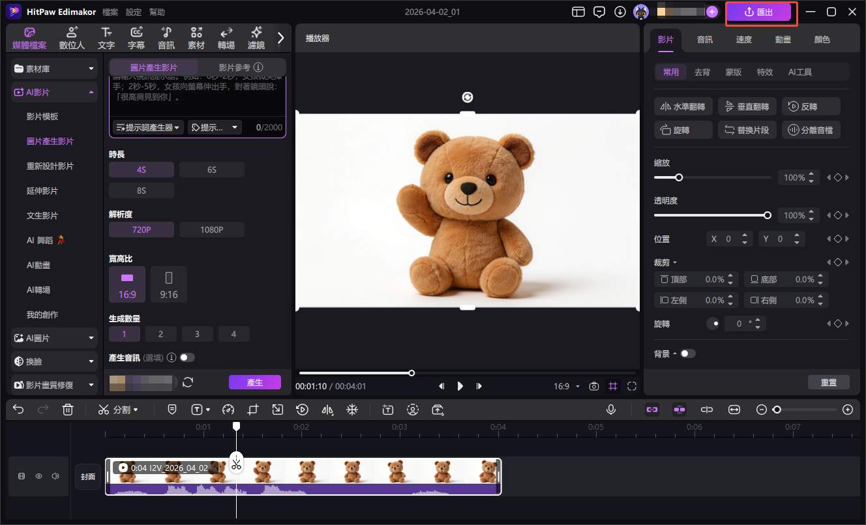Click the undo arrow in timeline toolbar
This screenshot has width=866, height=525.
[18, 410]
